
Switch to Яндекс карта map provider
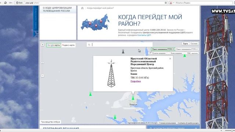click(x=68, y=45)
